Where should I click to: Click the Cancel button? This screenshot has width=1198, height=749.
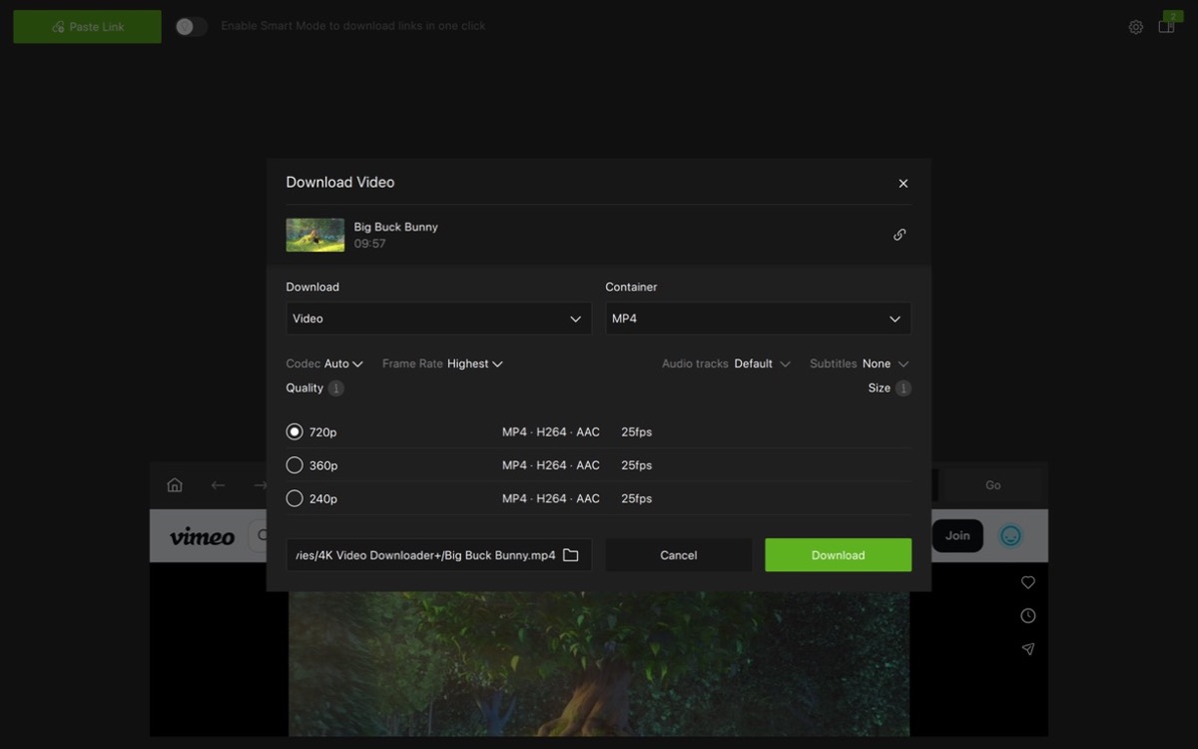[678, 555]
